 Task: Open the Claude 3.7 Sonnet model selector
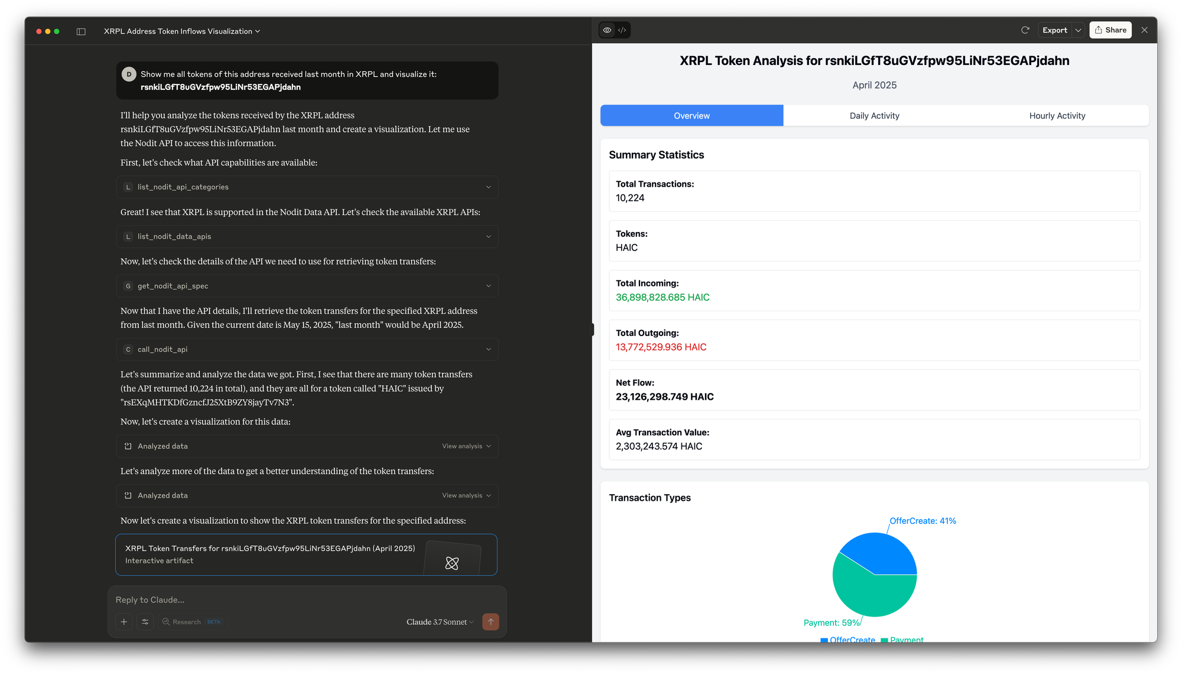point(440,622)
